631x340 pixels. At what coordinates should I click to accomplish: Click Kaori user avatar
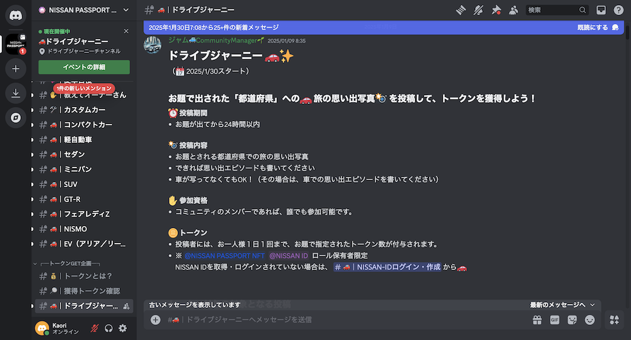[42, 329]
